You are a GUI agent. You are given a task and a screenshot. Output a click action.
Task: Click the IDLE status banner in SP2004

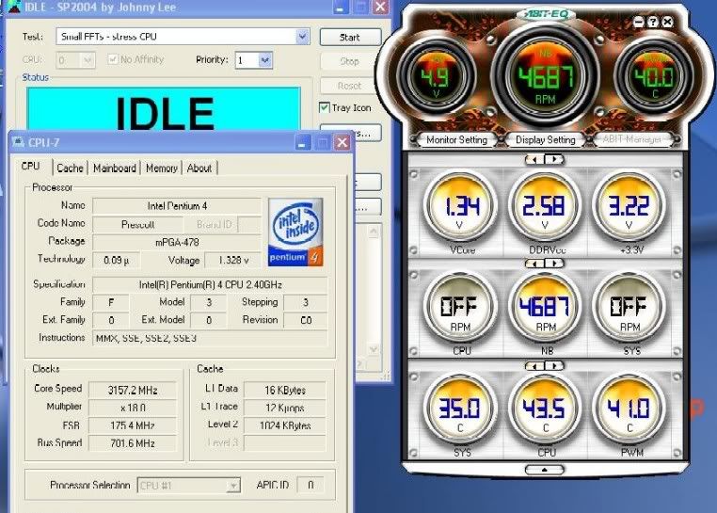pos(164,109)
